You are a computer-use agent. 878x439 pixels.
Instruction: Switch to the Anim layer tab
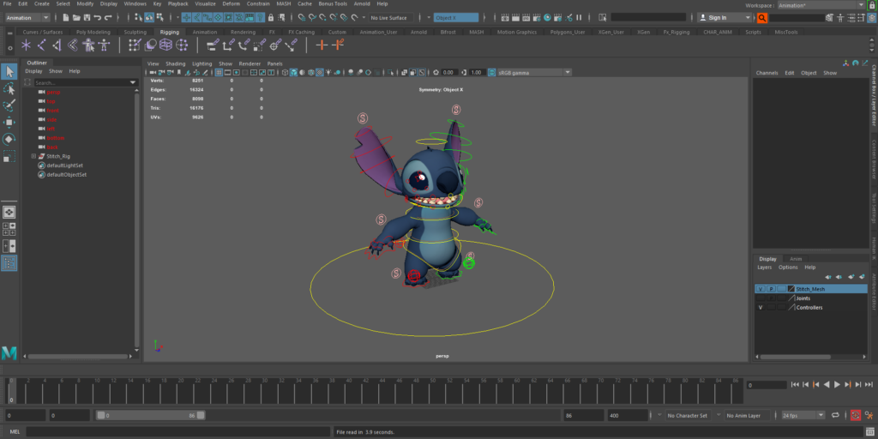(796, 259)
